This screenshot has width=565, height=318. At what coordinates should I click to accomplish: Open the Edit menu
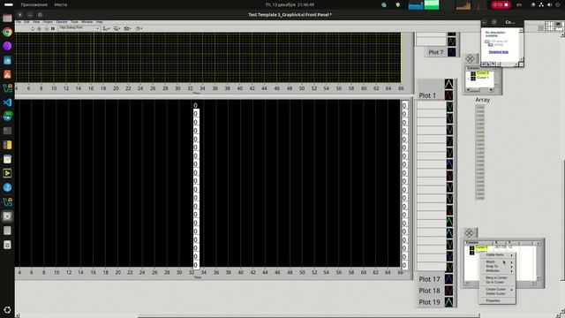26,22
